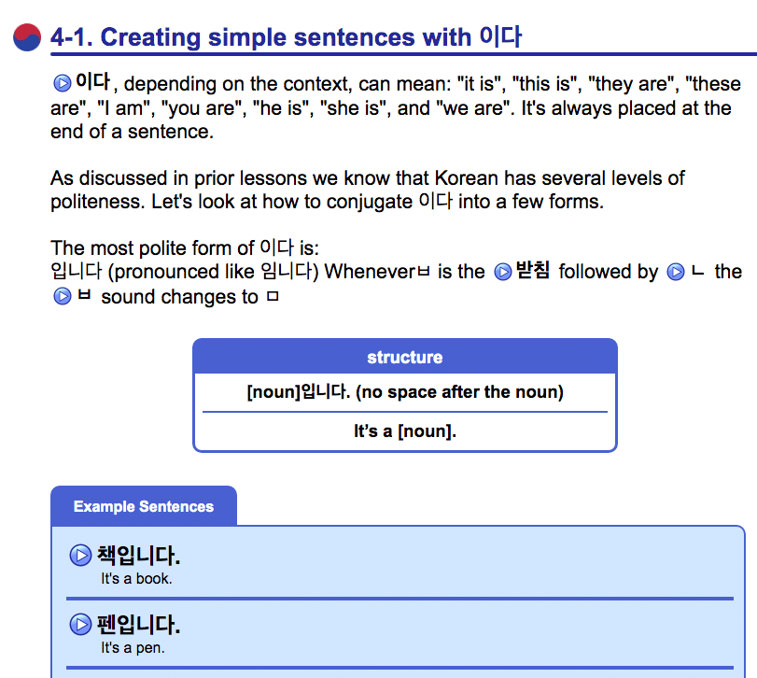Play audio for the sentence 책입니다
The image size is (757, 678).
[81, 558]
